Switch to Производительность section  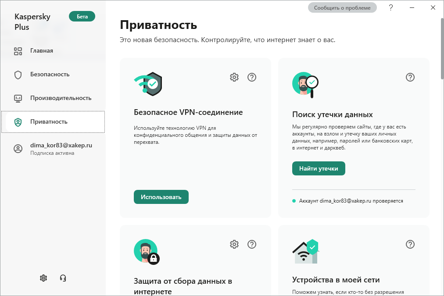[x=61, y=98]
